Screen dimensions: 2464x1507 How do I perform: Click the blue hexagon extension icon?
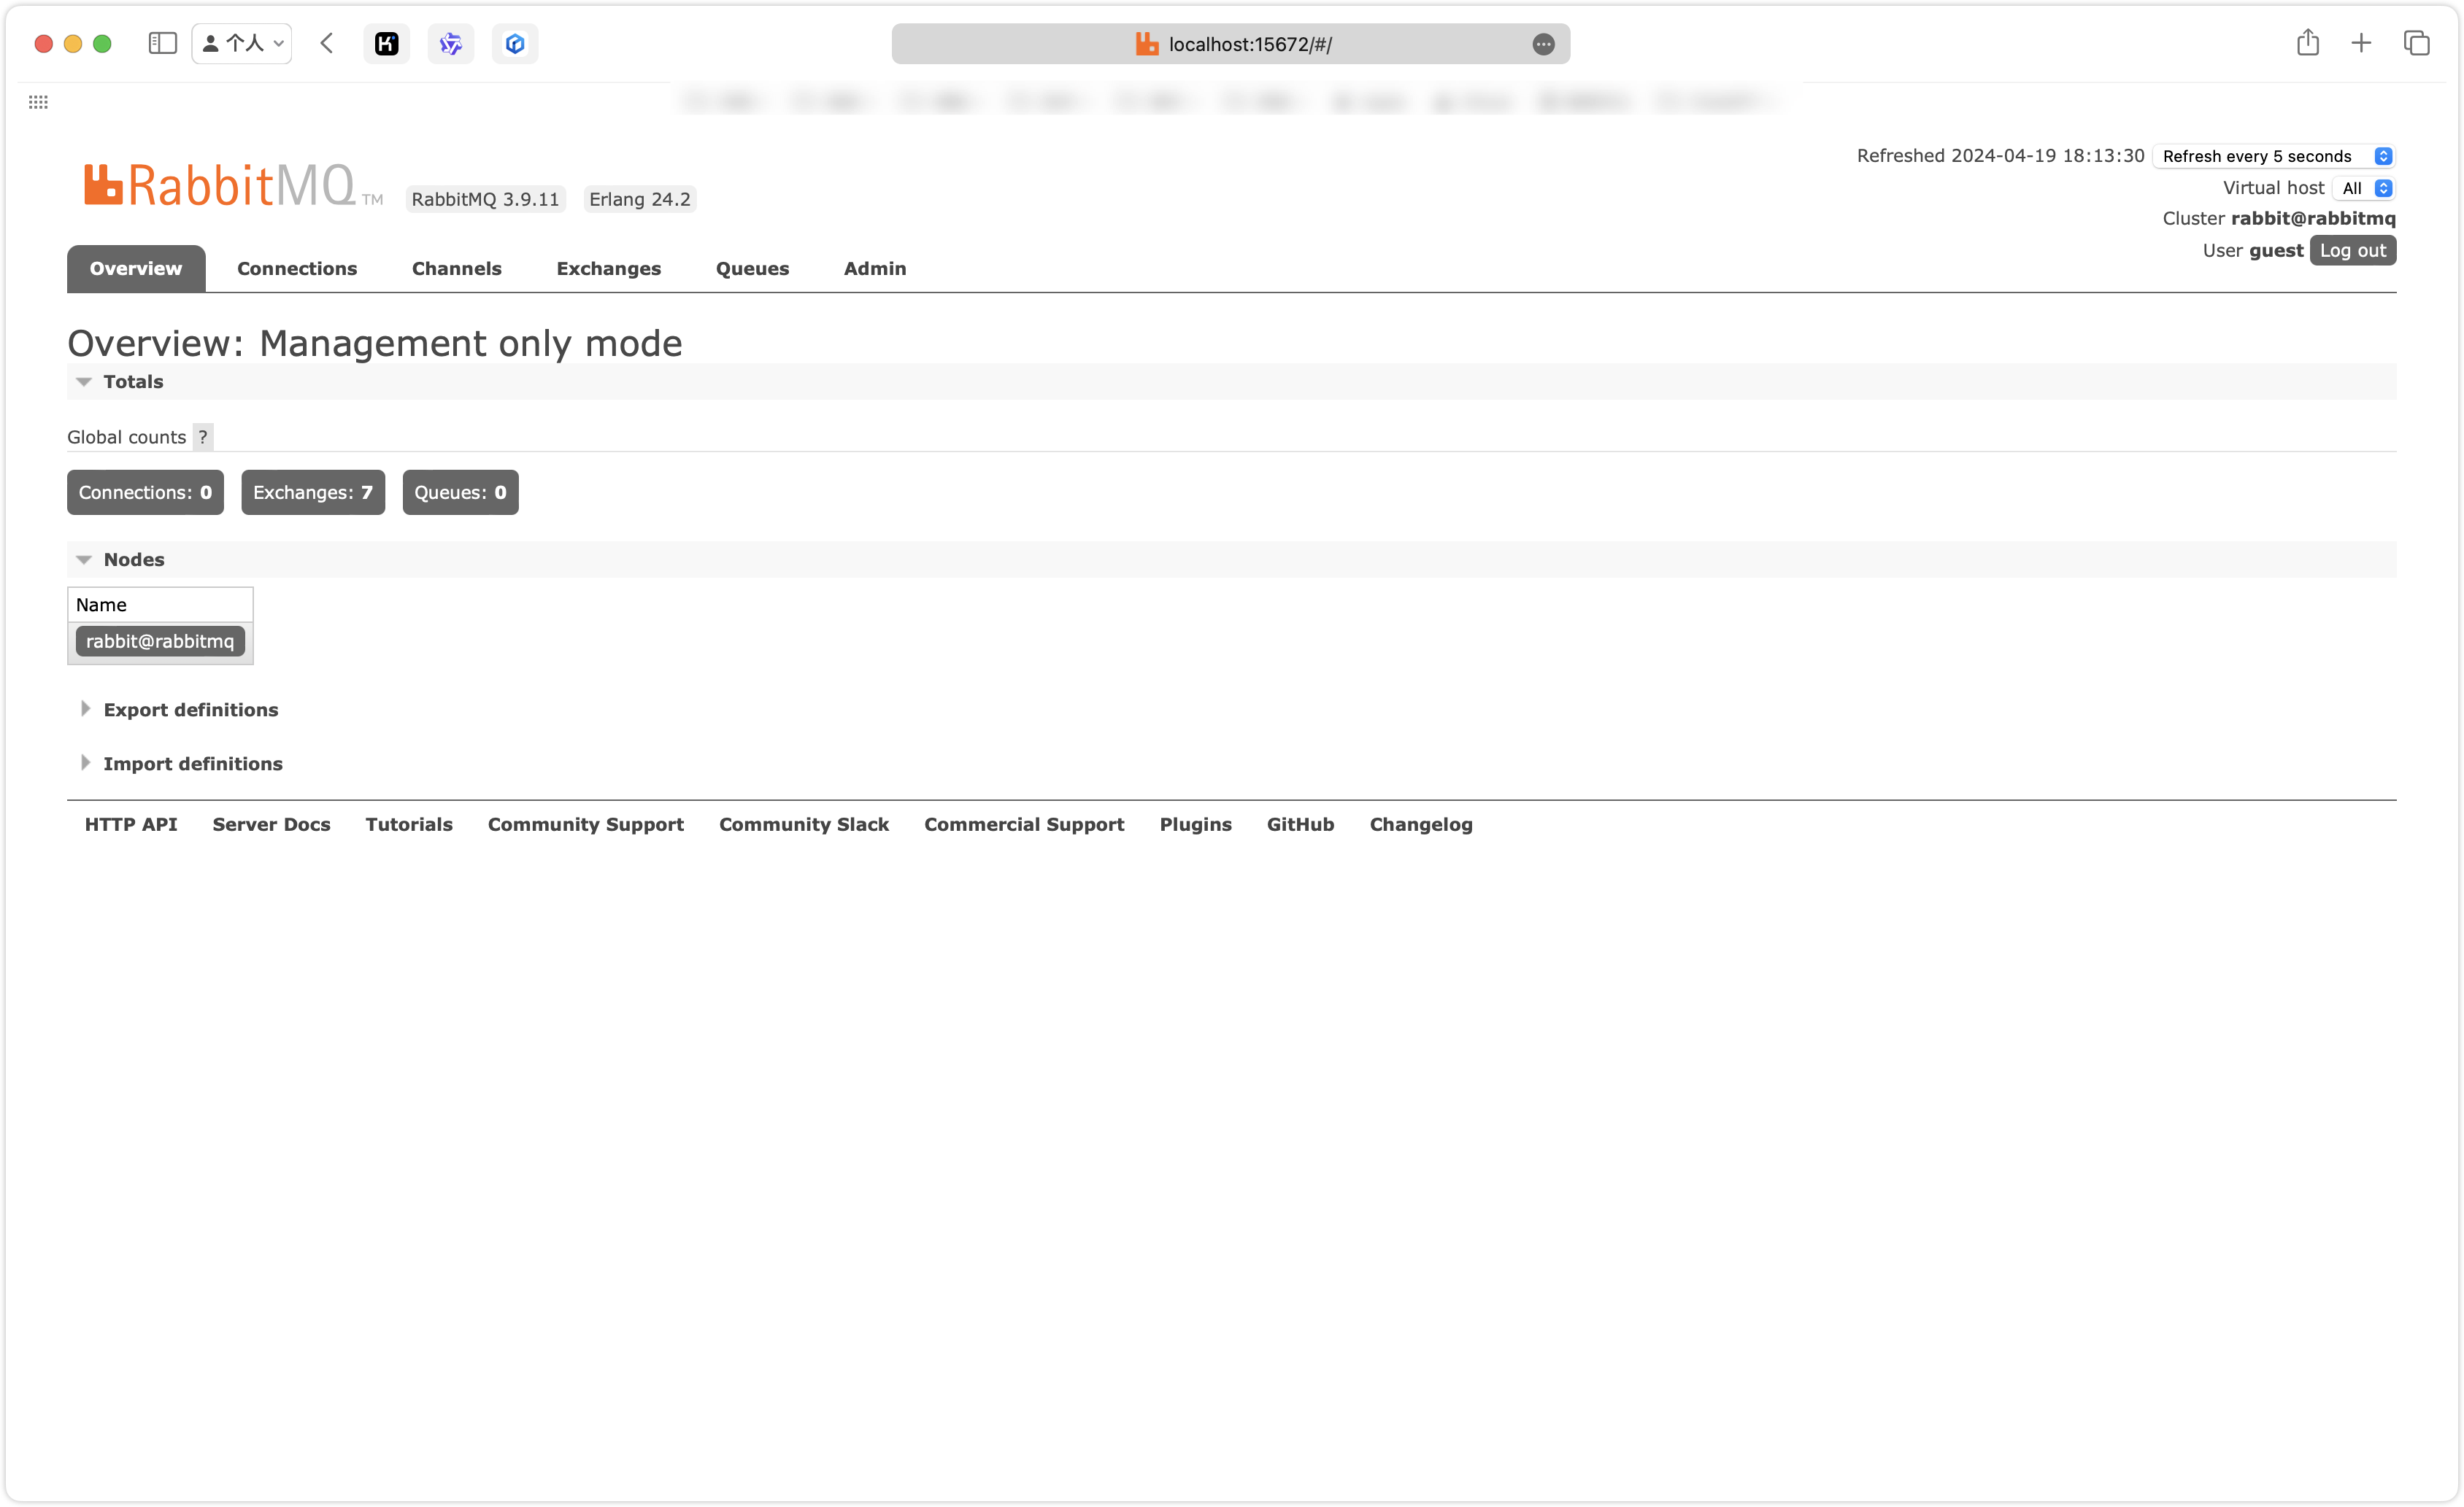[x=515, y=44]
